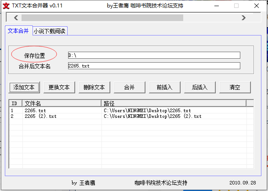The image size is (268, 191).
Task: Click the 前插入 button
Action: [165, 88]
